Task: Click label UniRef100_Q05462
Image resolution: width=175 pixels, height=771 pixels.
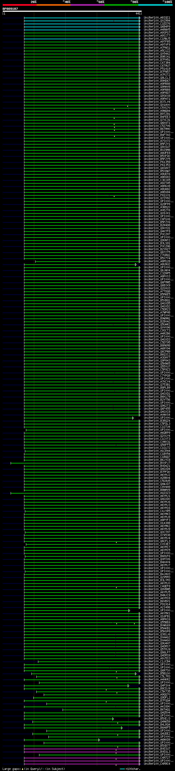Action: [x=157, y=54]
